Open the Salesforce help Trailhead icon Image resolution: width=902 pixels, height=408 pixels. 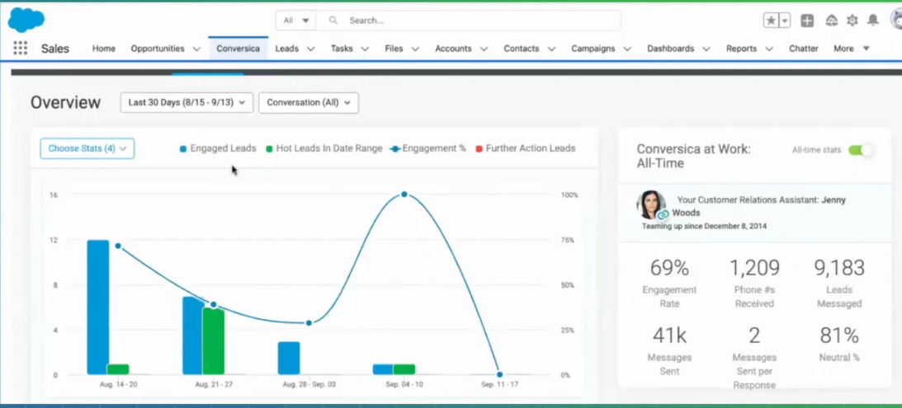click(x=831, y=21)
